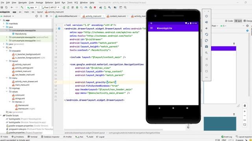Click the emulator power button
The image size is (252, 141).
[206, 16]
